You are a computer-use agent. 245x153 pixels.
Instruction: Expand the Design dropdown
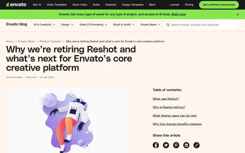[67, 24]
